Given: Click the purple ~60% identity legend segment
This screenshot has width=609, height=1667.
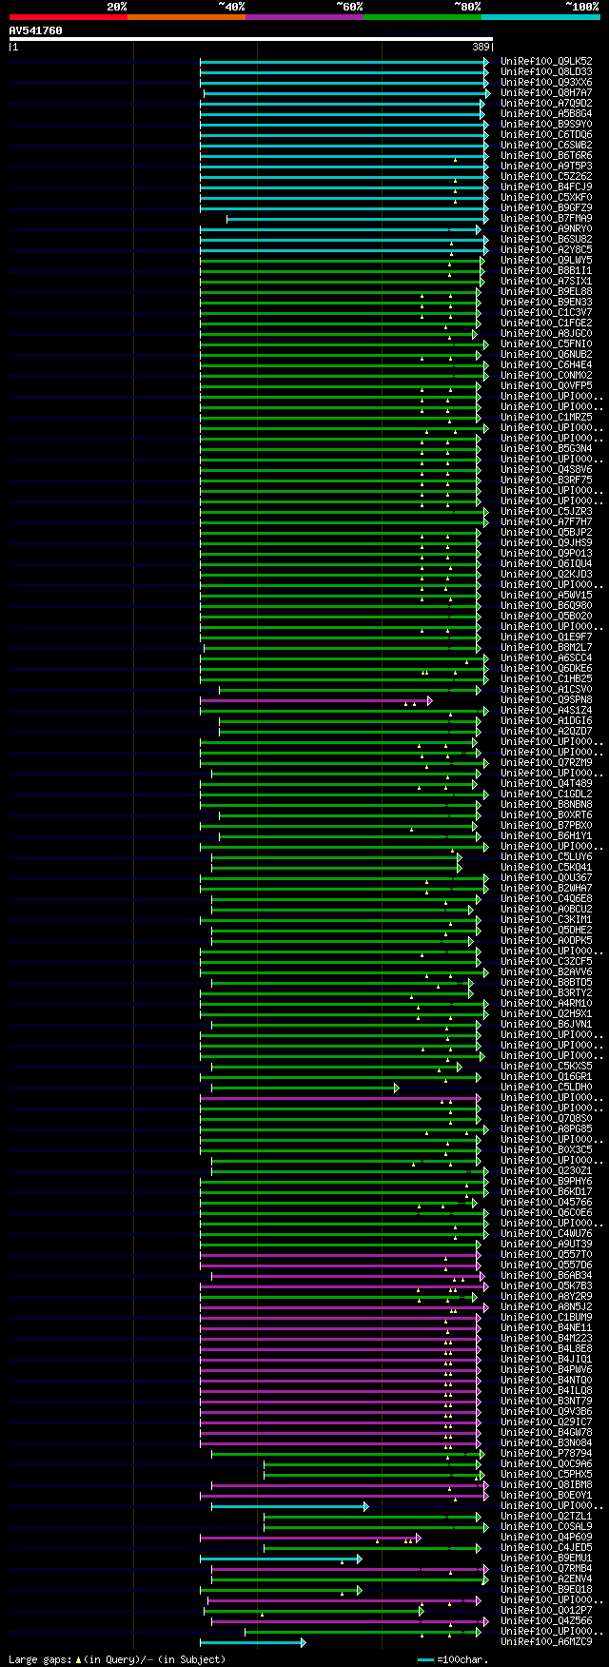Looking at the screenshot, I should pos(304,17).
